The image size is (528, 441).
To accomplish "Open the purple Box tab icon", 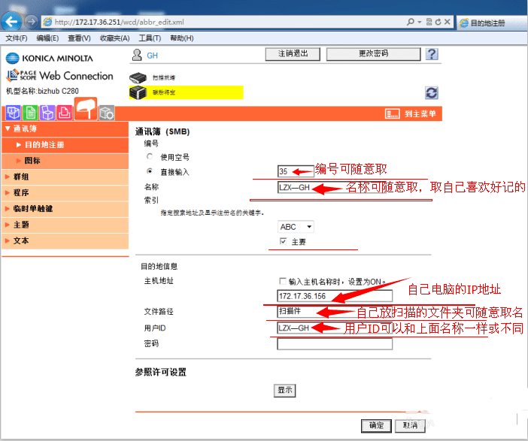I will pyautogui.click(x=47, y=113).
